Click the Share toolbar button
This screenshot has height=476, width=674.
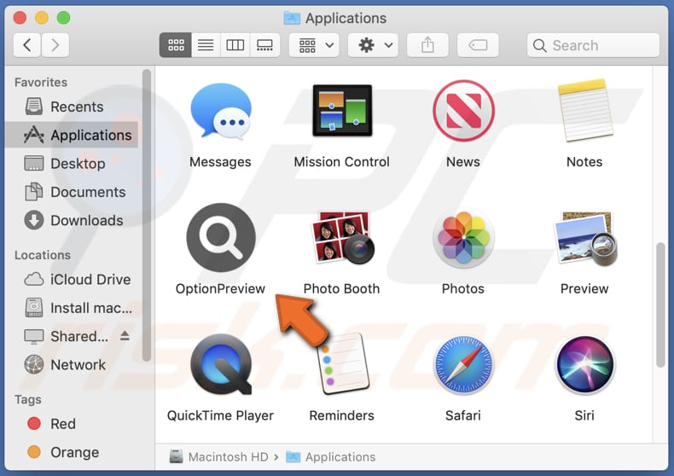(x=427, y=44)
